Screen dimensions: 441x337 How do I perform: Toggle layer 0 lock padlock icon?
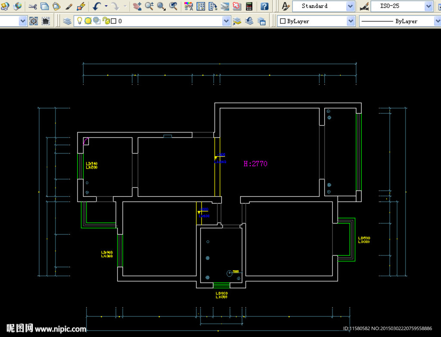pos(106,21)
